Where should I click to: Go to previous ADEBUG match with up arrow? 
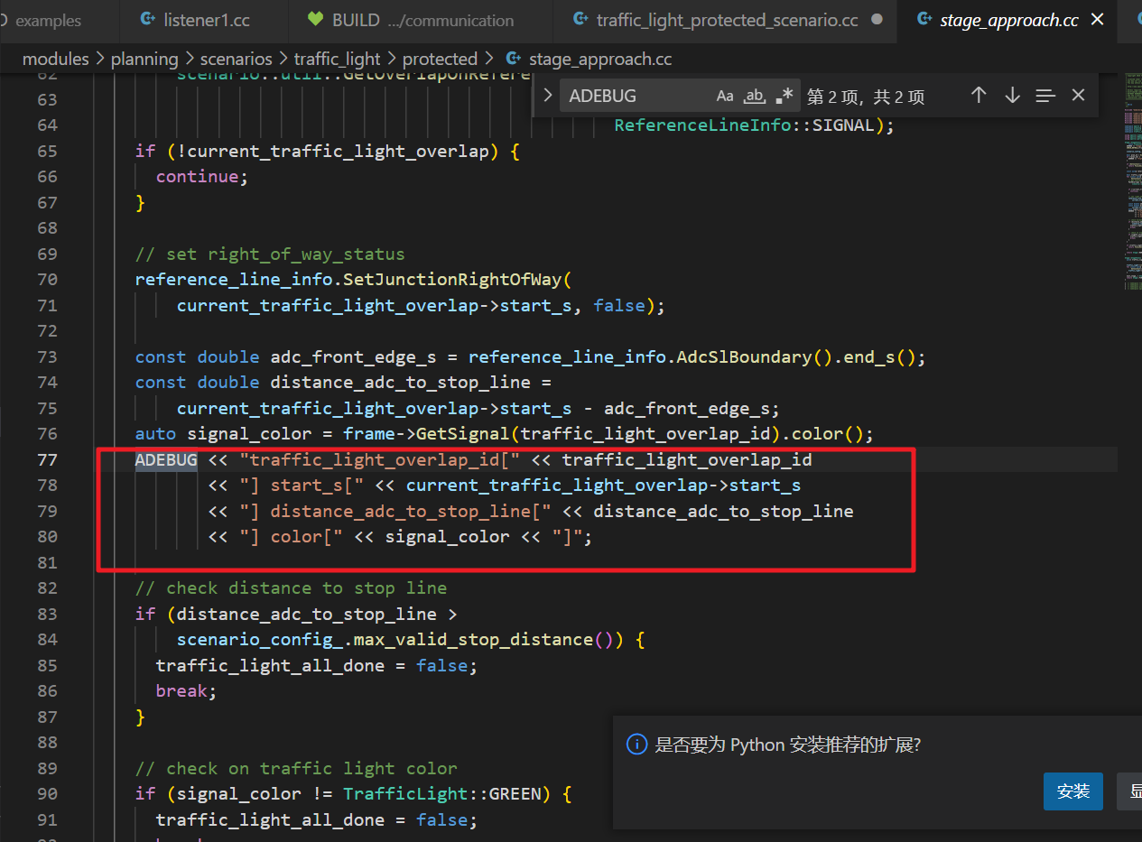coord(979,96)
